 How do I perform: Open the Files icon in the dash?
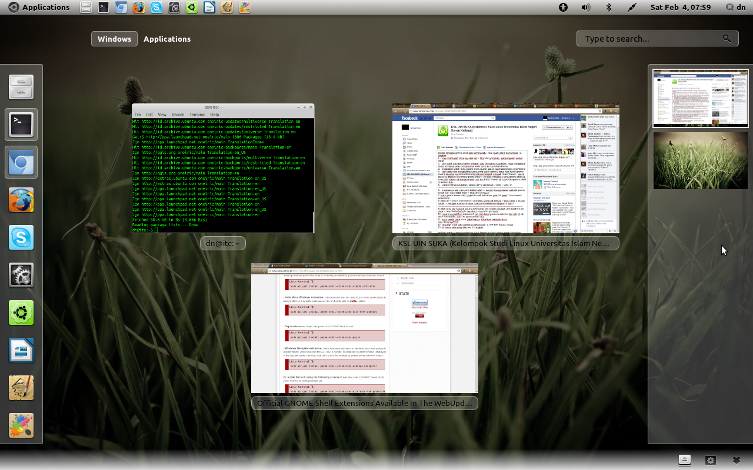[x=21, y=87]
